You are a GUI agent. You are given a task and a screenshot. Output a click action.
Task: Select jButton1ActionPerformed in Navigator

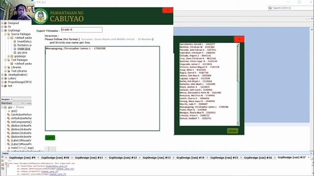point(21,126)
